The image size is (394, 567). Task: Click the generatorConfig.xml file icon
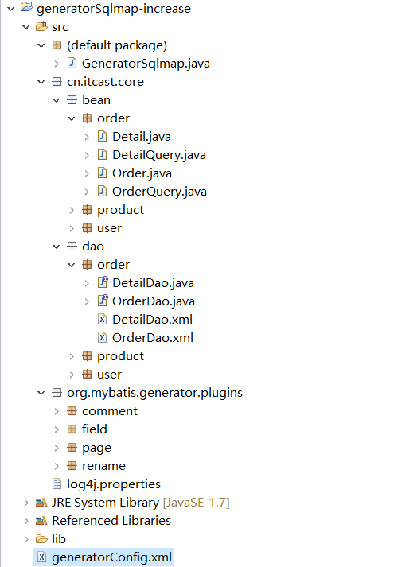41,557
